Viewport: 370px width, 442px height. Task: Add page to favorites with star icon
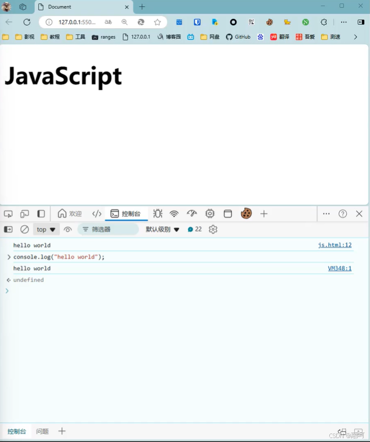(157, 22)
